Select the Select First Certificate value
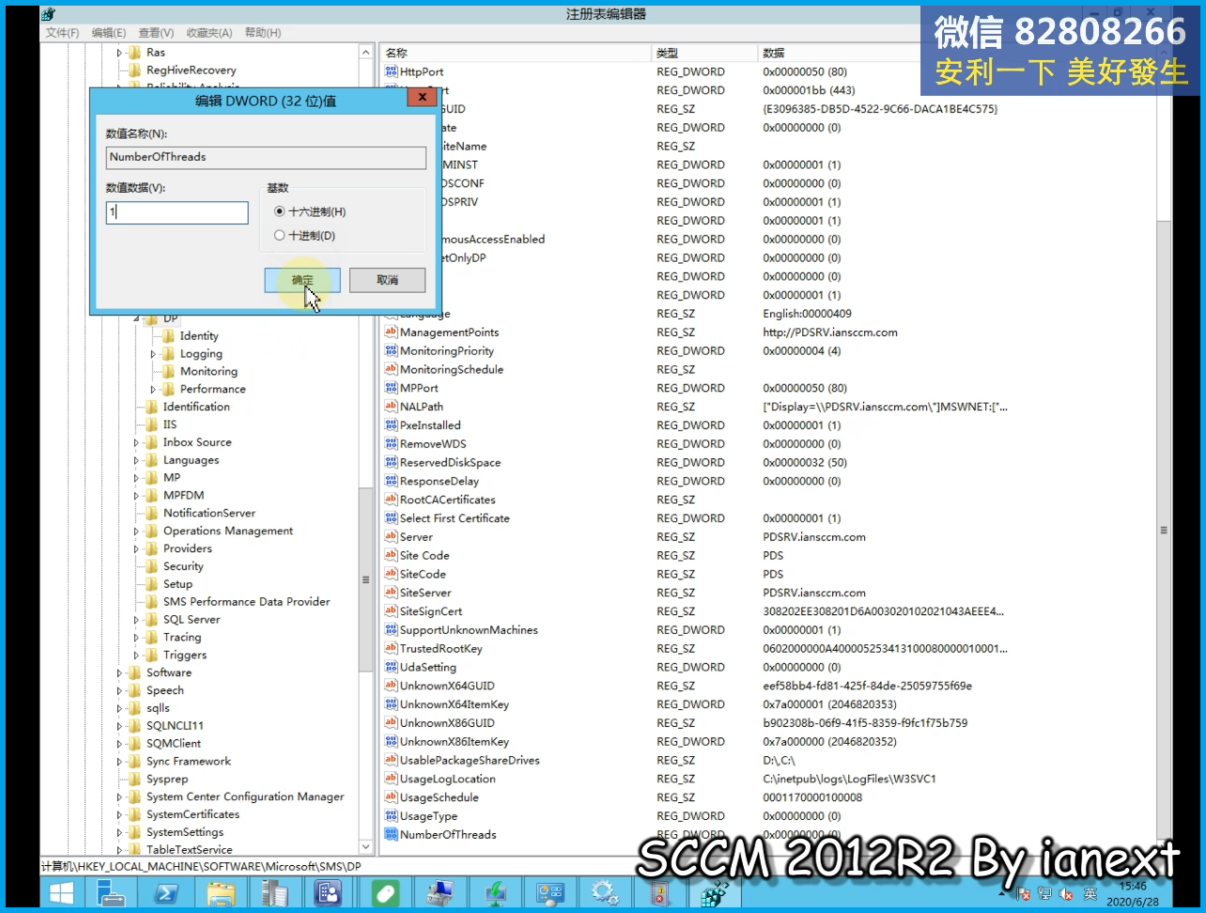1206x913 pixels. pyautogui.click(x=455, y=518)
